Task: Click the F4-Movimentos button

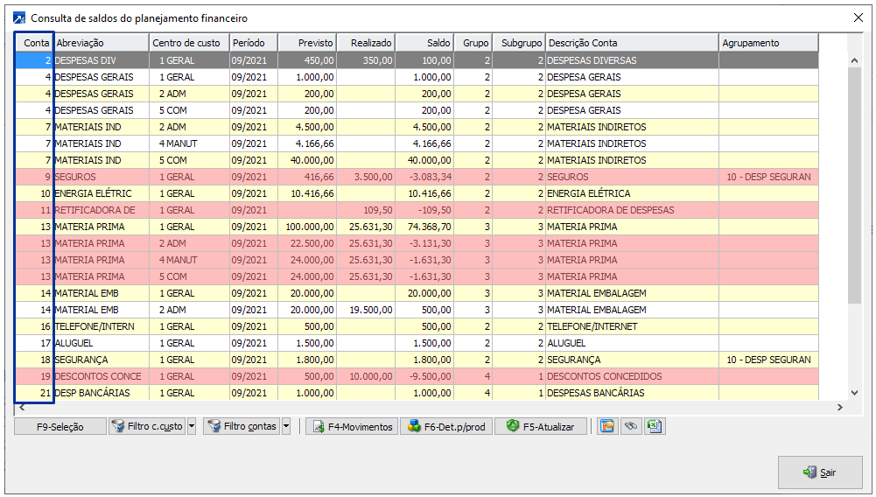Action: (x=352, y=426)
